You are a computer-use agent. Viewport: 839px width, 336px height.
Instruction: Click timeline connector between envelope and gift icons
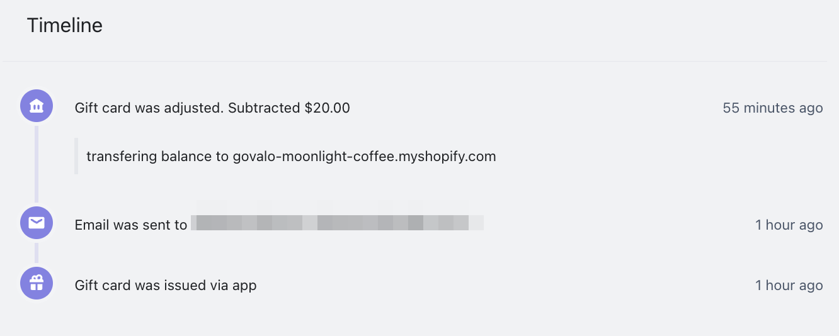(37, 253)
